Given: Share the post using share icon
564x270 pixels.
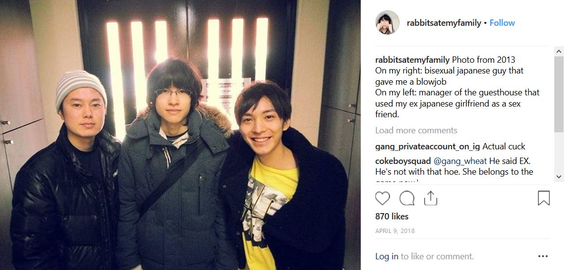Looking at the screenshot, I should coord(431,198).
